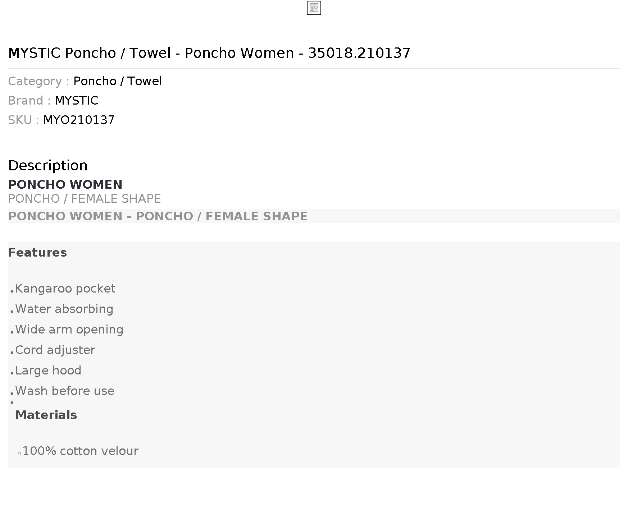The width and height of the screenshot is (628, 506).
Task: Click the Wide arm opening item
Action: pyautogui.click(x=69, y=330)
